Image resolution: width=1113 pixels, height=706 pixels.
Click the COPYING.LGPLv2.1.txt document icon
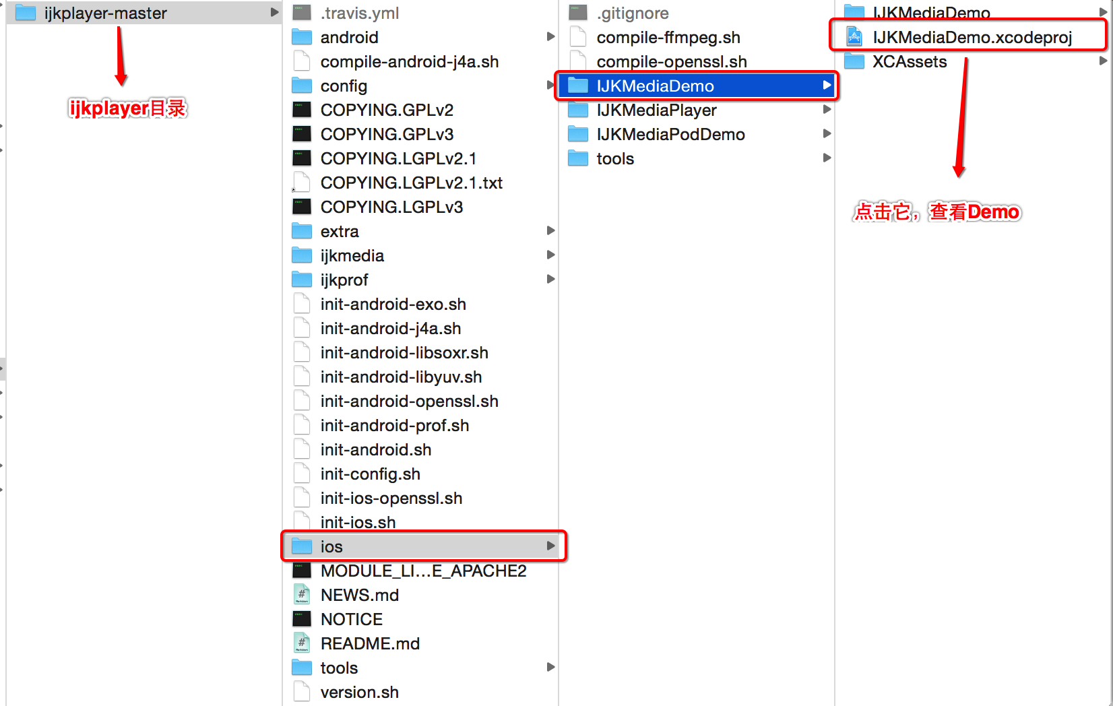click(x=302, y=183)
